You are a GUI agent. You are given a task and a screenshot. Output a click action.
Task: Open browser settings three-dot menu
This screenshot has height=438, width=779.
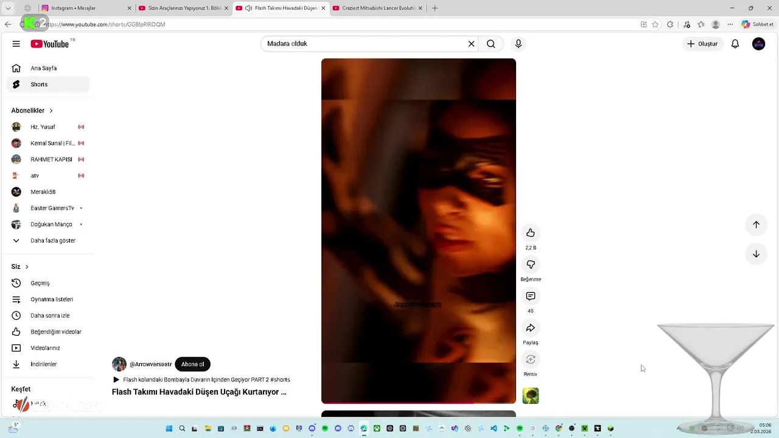tap(730, 24)
